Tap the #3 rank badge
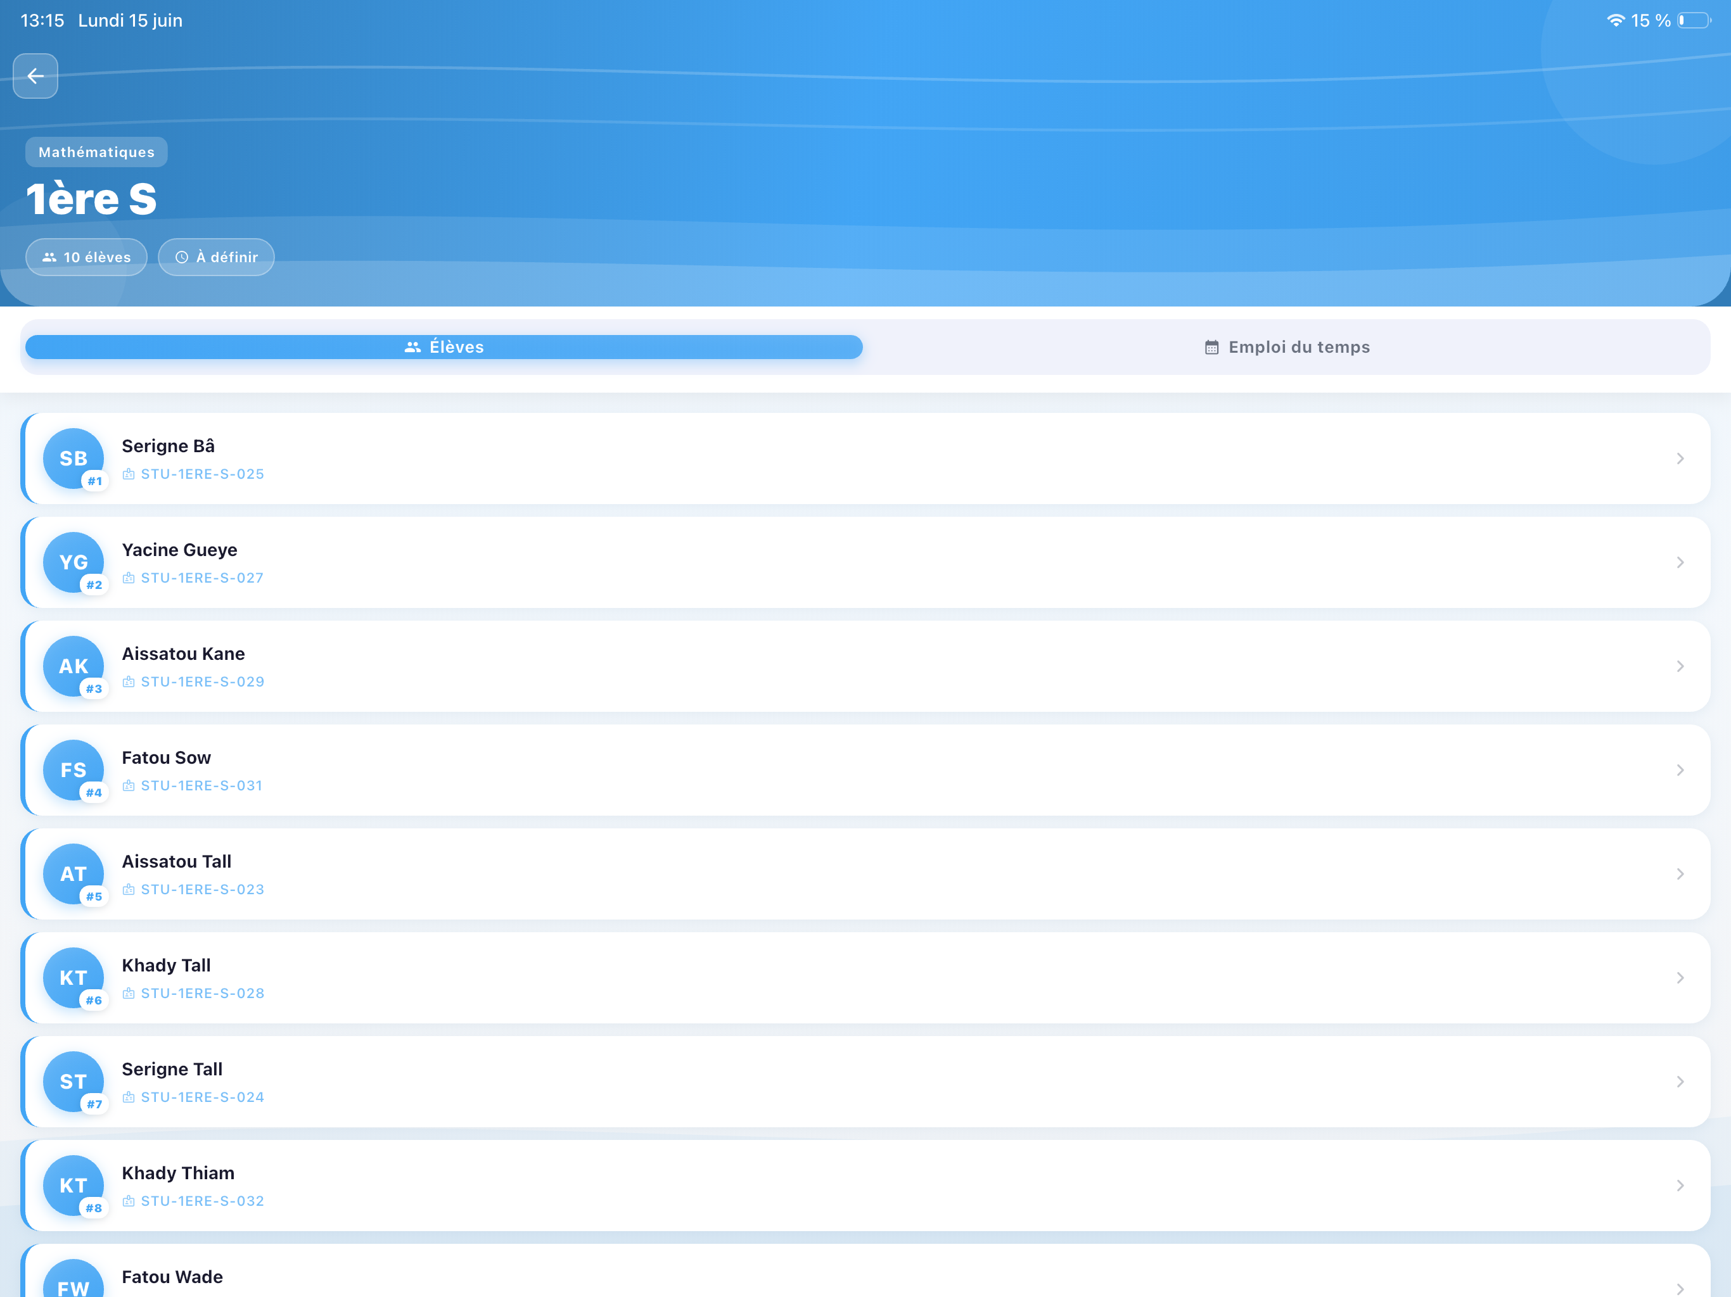 (94, 689)
